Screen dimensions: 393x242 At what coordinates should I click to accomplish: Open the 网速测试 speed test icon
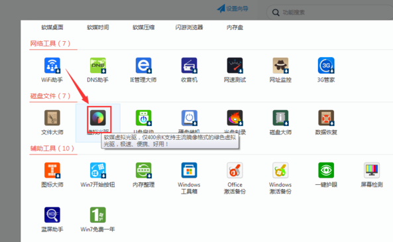pyautogui.click(x=235, y=66)
